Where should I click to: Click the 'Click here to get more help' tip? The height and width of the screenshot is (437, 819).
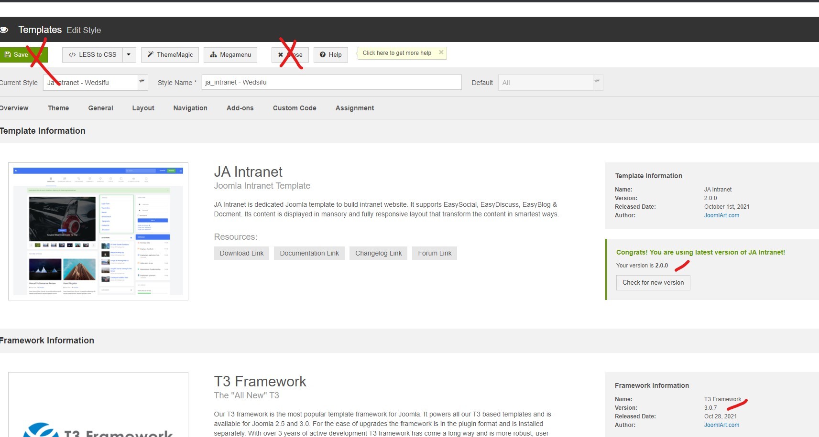tap(397, 53)
